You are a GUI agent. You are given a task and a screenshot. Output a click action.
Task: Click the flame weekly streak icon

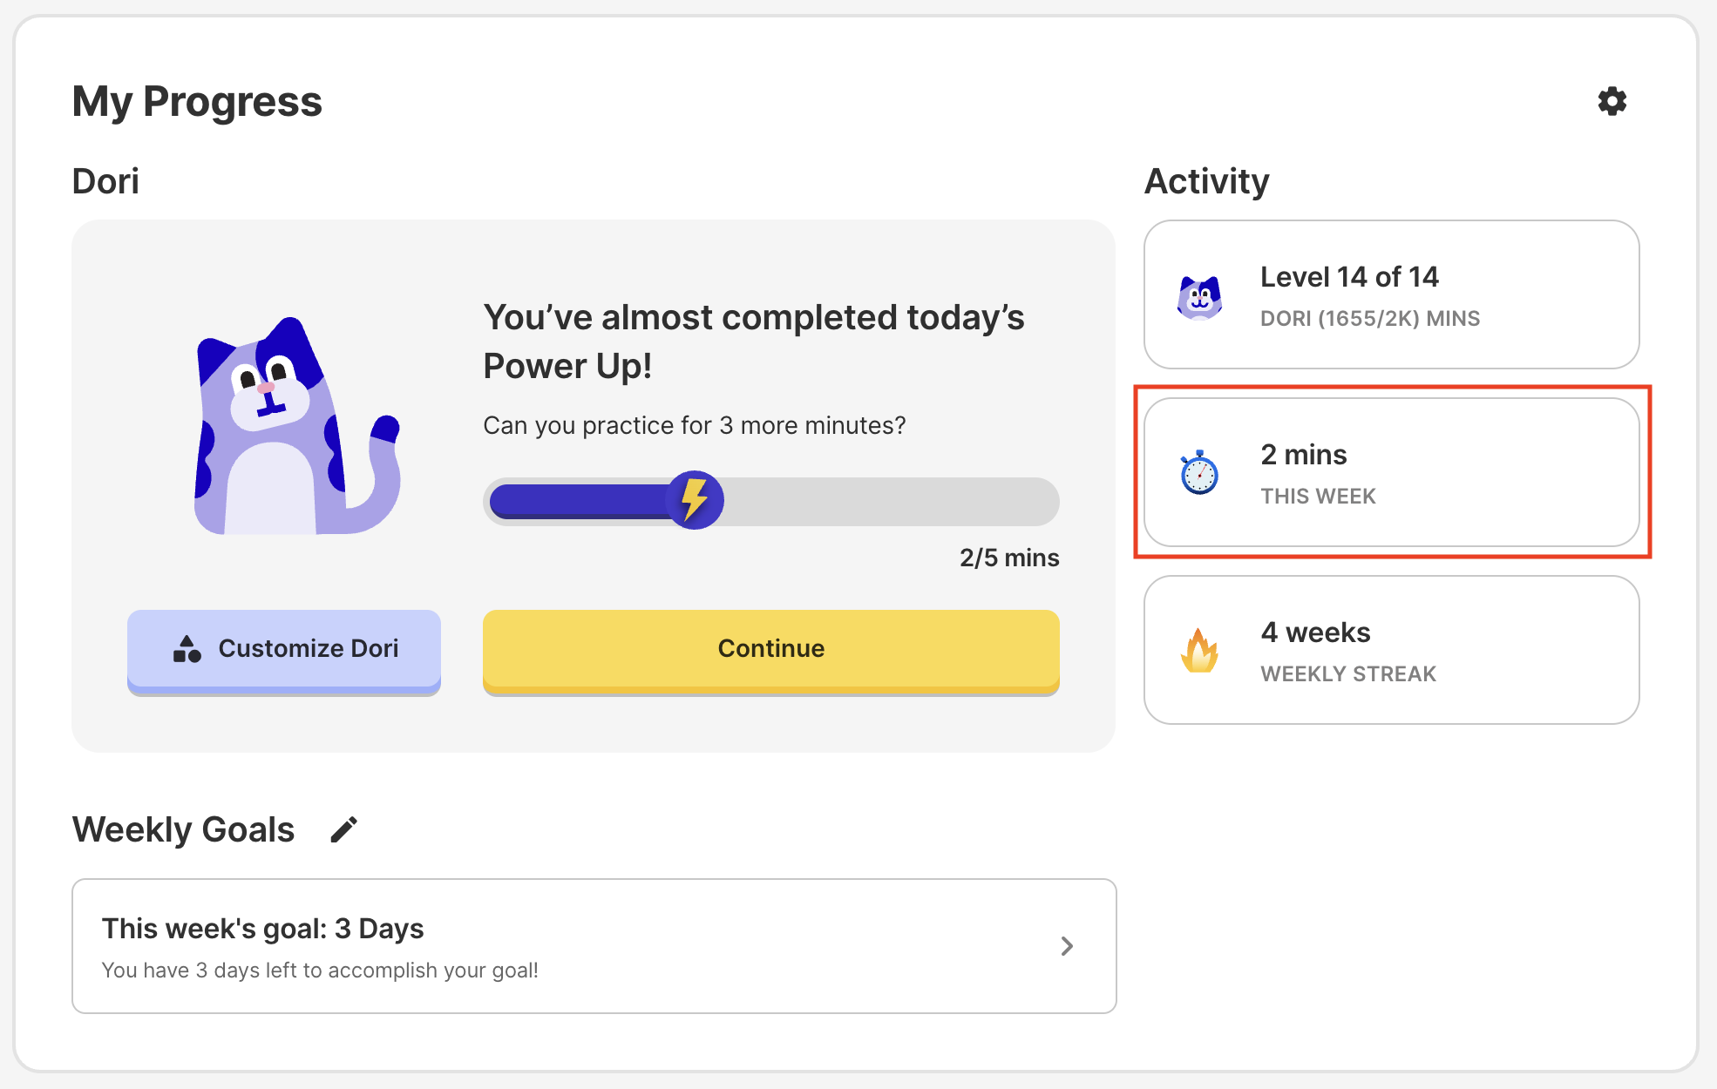click(1199, 651)
